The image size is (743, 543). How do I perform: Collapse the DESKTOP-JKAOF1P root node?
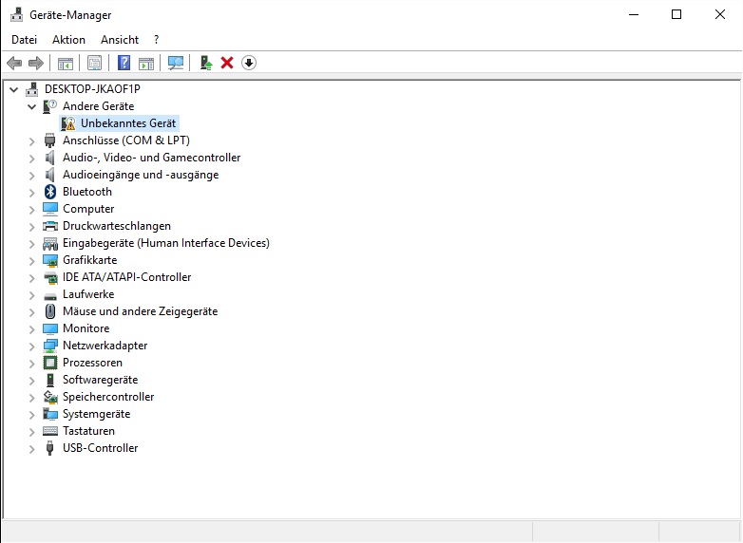14,89
